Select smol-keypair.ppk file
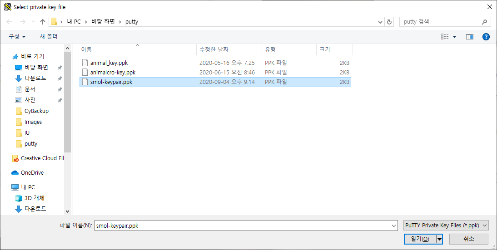 [215, 82]
